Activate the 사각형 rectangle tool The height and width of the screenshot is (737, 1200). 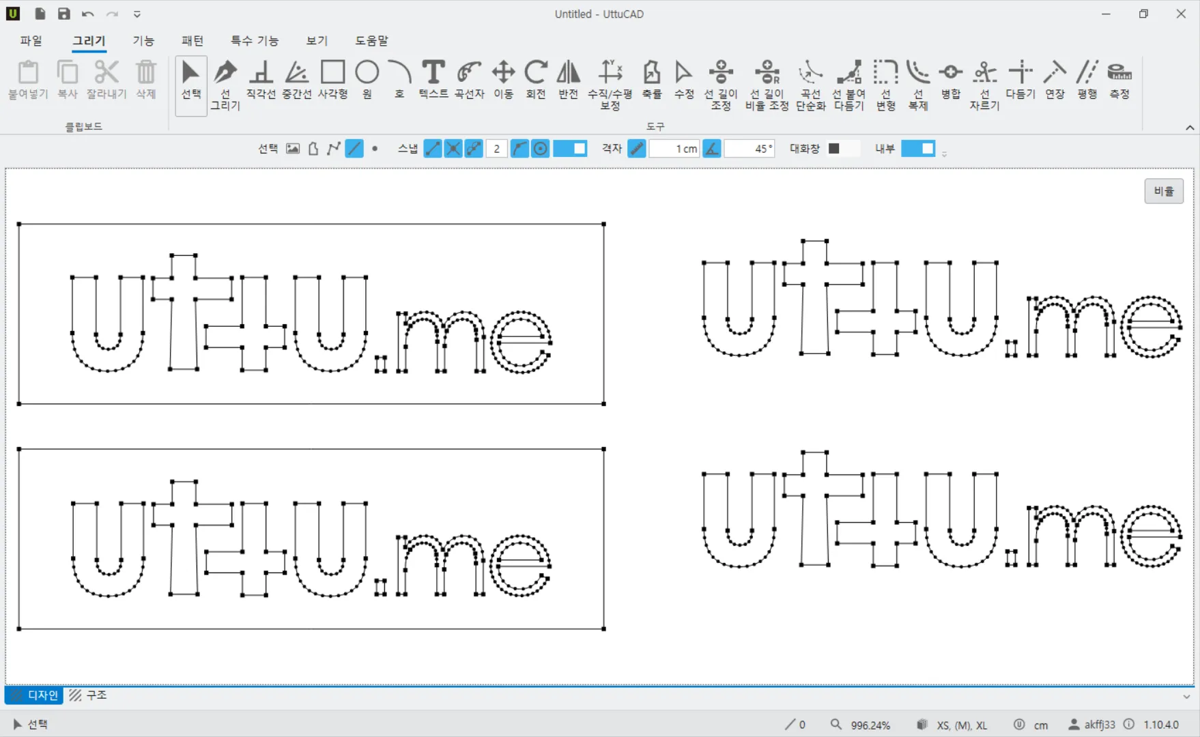(x=333, y=81)
